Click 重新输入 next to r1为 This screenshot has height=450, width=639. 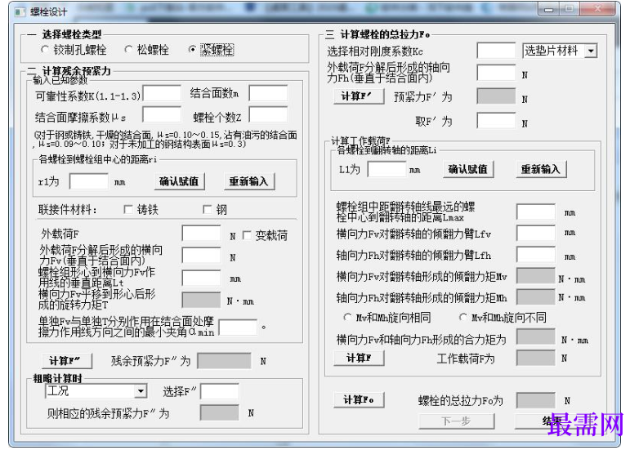pyautogui.click(x=249, y=181)
